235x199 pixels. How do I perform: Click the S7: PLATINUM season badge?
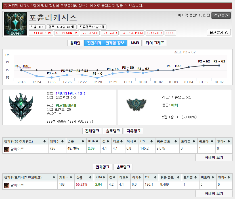click(x=66, y=33)
